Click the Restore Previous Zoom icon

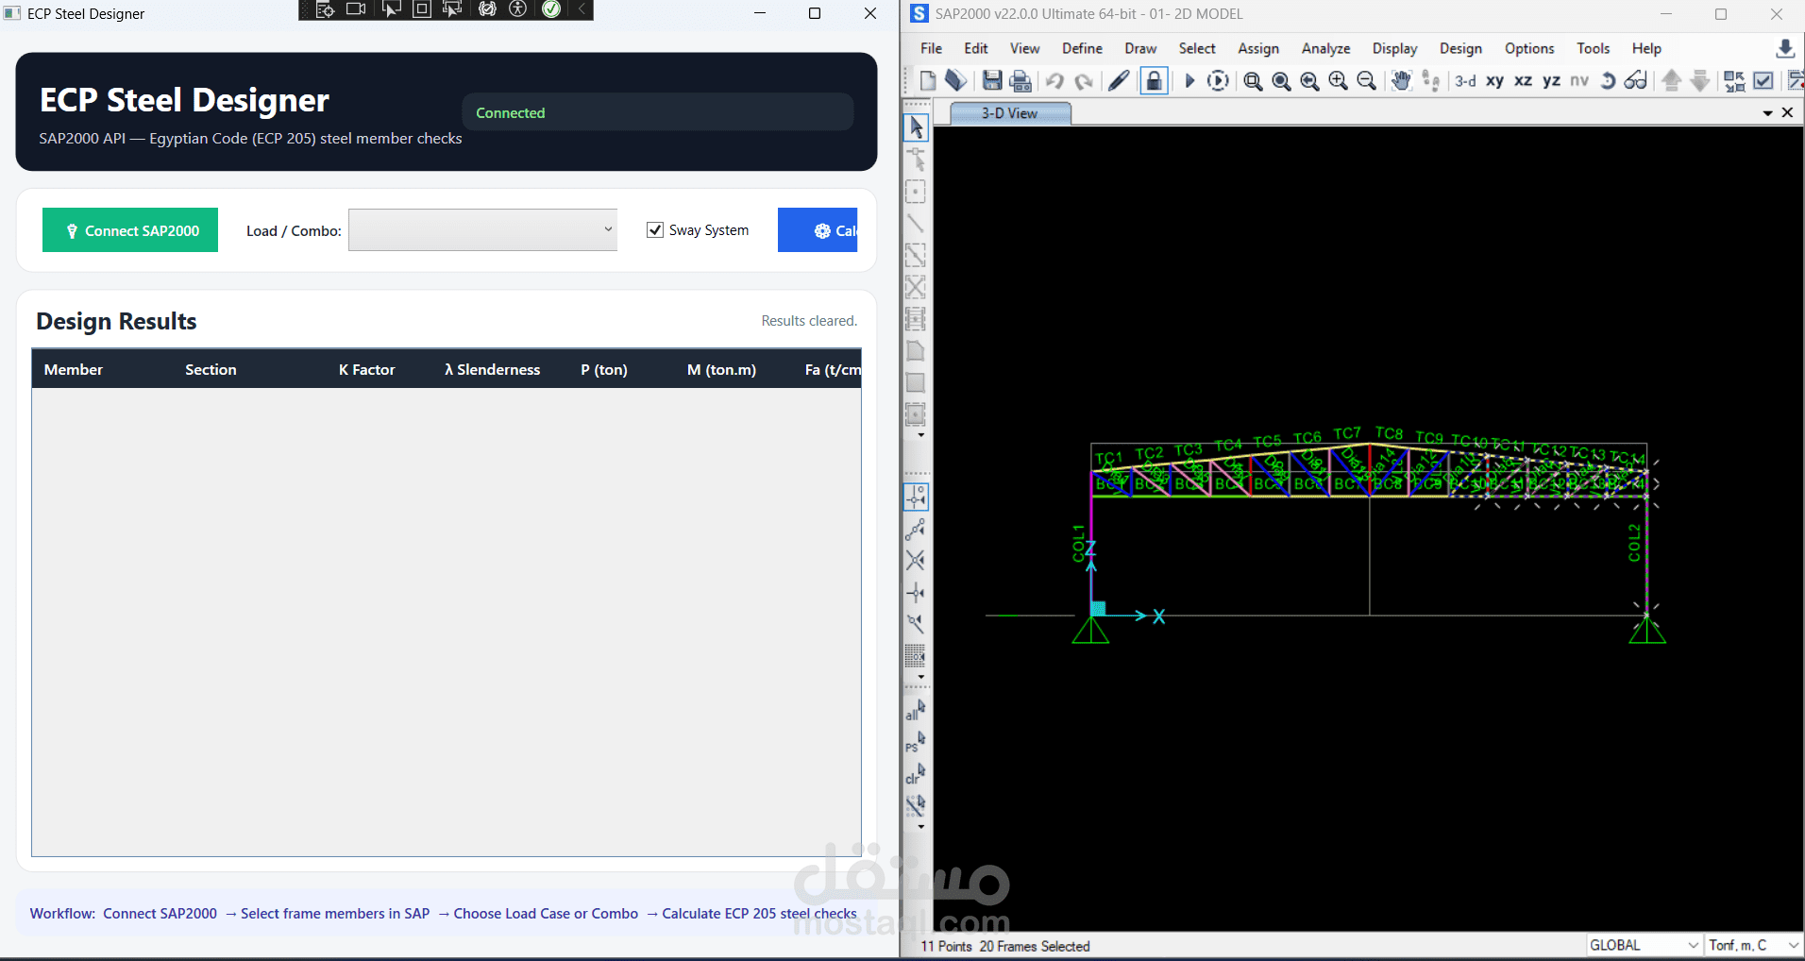(1309, 81)
